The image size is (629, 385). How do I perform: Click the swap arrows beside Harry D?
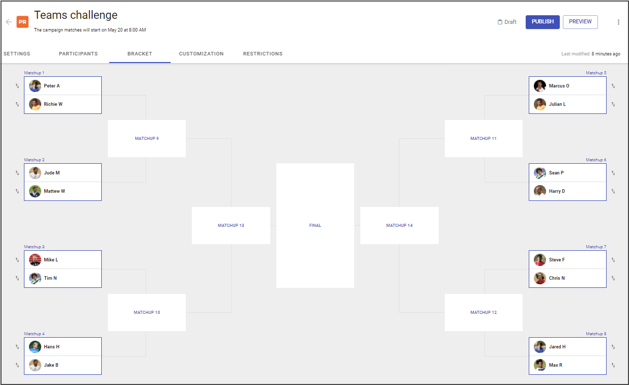[613, 191]
